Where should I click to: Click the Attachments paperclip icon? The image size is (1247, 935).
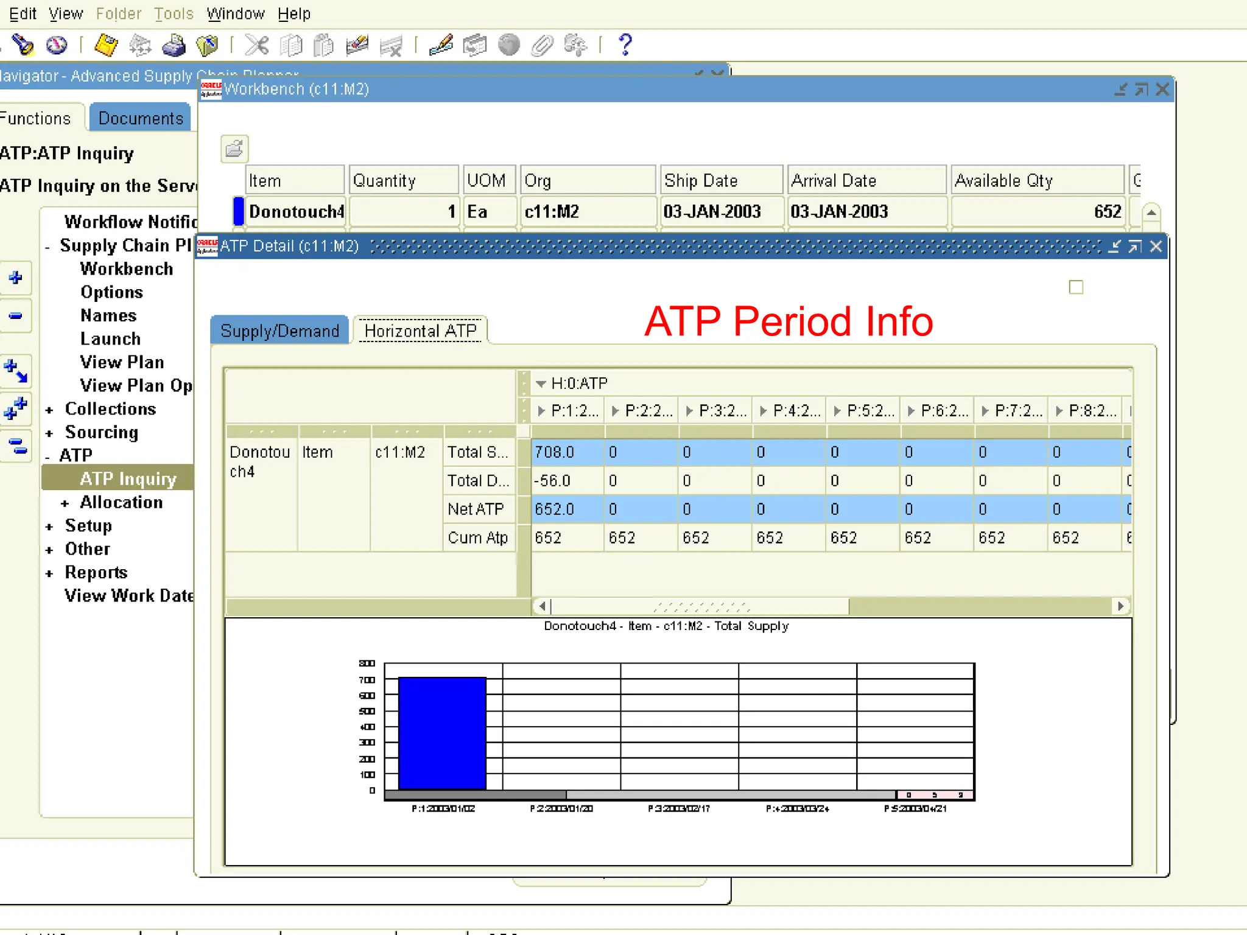pyautogui.click(x=541, y=45)
